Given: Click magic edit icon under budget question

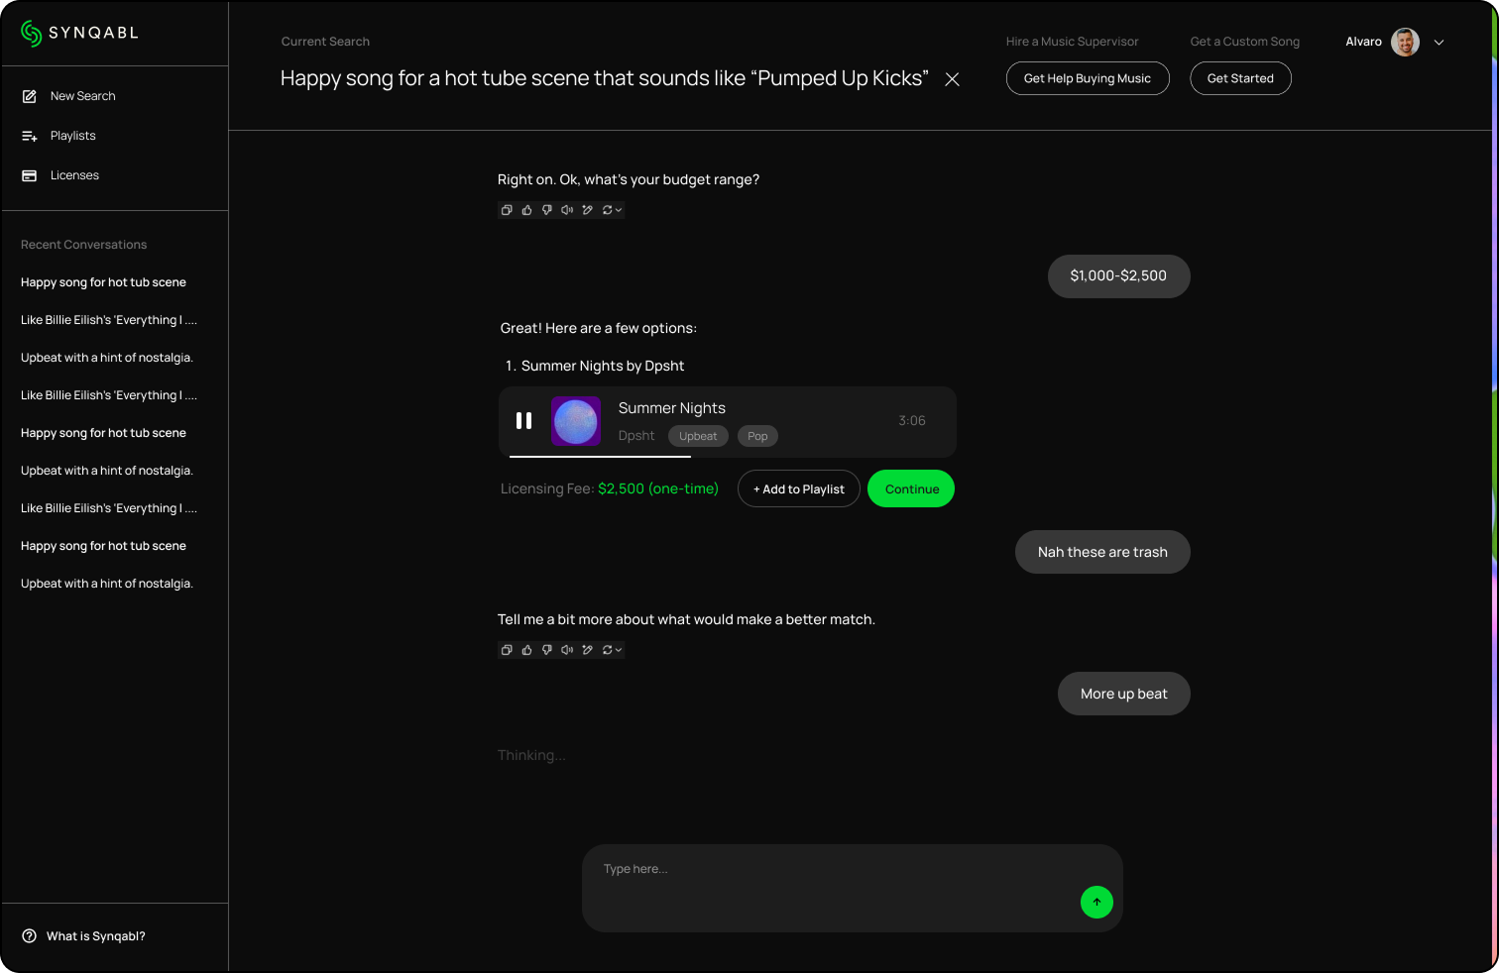Looking at the screenshot, I should [587, 210].
